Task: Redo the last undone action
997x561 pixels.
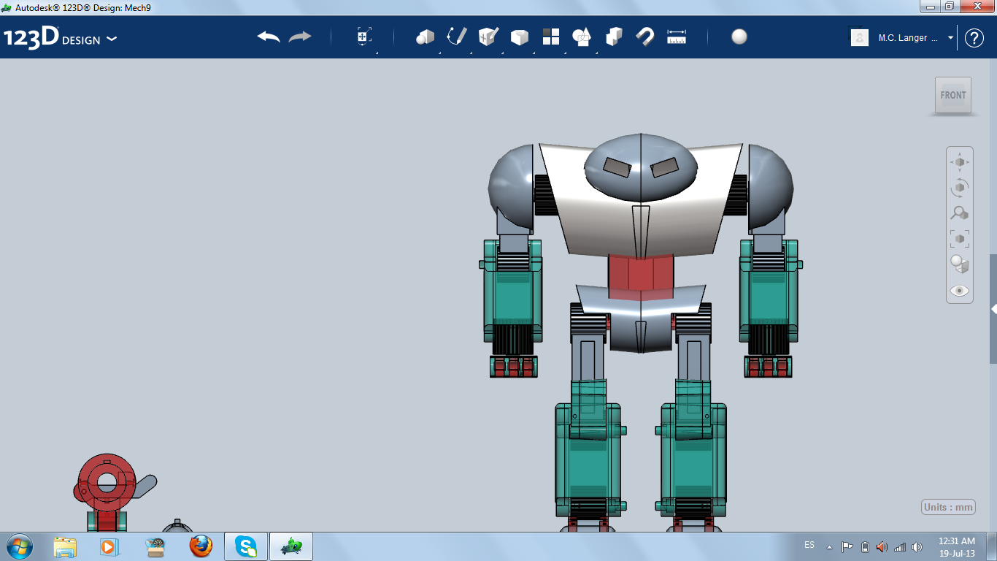Action: click(300, 37)
